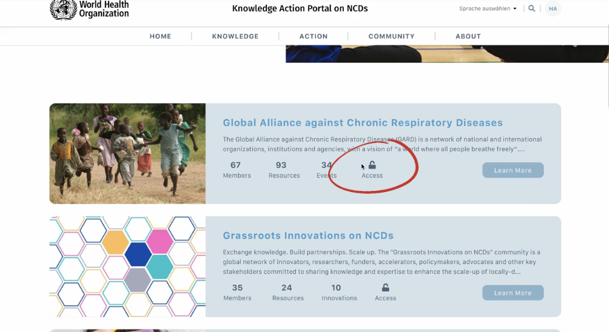Image resolution: width=609 pixels, height=332 pixels.
Task: Click the World Health Organization logo
Action: point(89,9)
